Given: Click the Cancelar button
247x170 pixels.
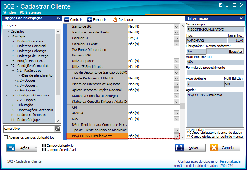Looking at the screenshot, I should point(225,148).
